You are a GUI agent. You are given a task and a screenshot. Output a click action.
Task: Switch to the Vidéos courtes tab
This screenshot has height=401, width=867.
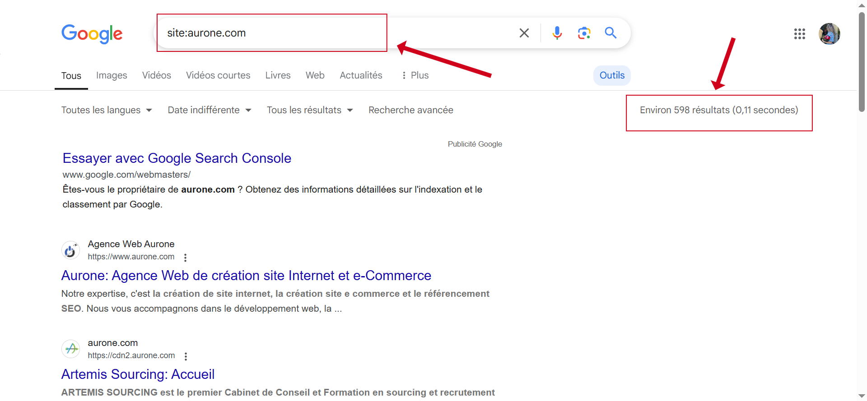pos(218,75)
